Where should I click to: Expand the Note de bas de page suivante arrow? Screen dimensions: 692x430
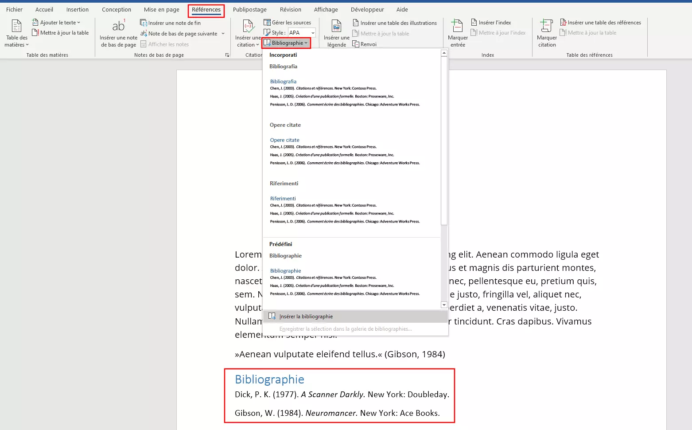(x=223, y=34)
